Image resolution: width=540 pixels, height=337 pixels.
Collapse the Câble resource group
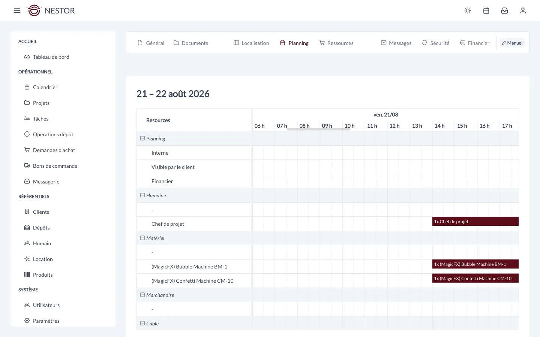coord(142,323)
